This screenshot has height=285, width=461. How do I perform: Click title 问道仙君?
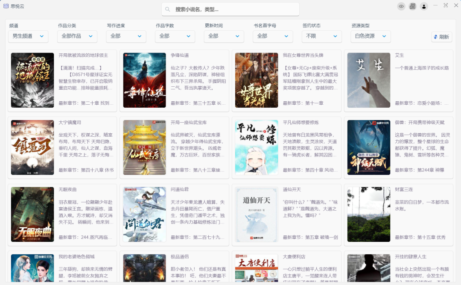[x=180, y=190]
